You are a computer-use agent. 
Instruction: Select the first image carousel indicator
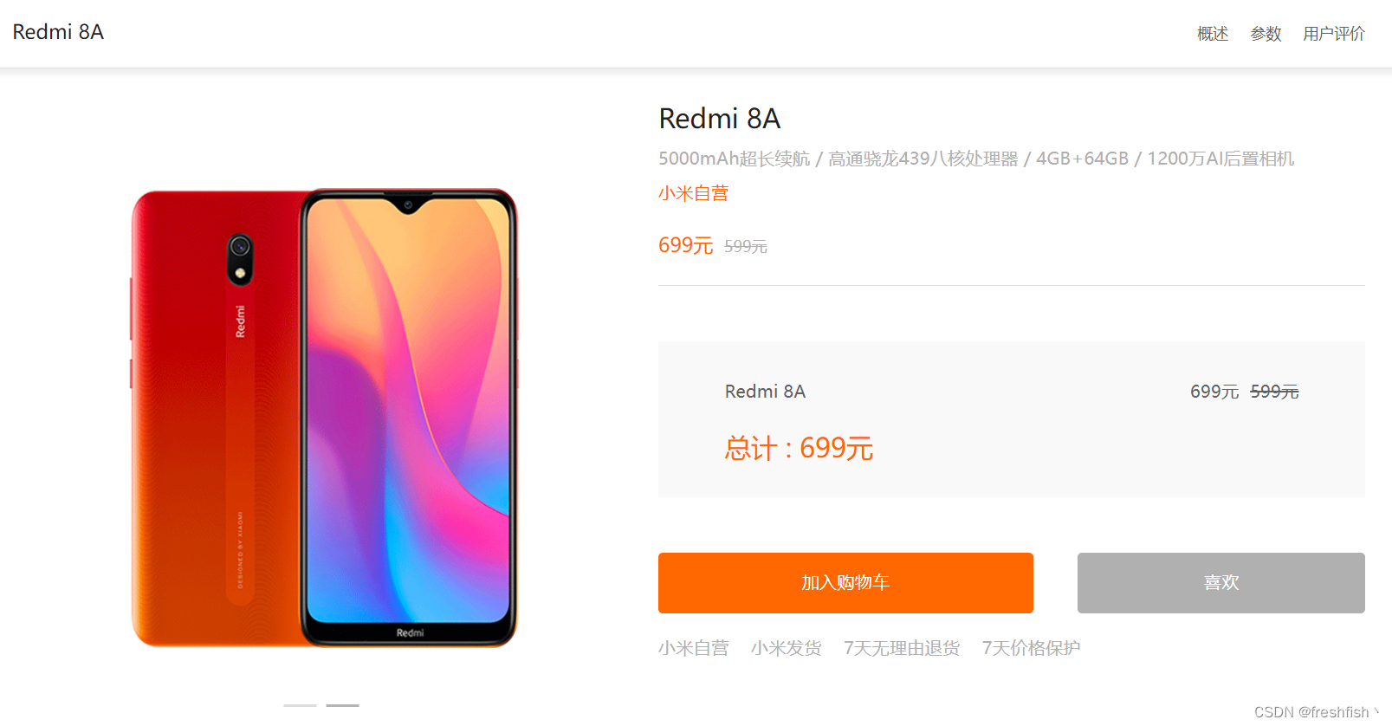[x=300, y=705]
